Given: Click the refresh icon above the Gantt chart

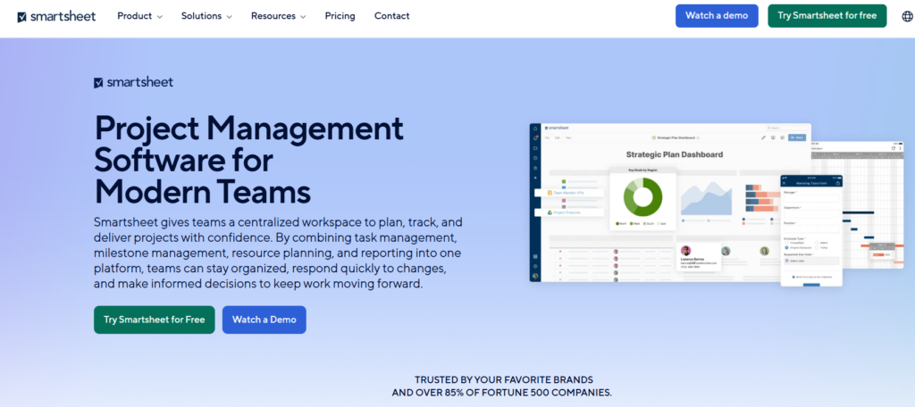Looking at the screenshot, I should pyautogui.click(x=894, y=148).
